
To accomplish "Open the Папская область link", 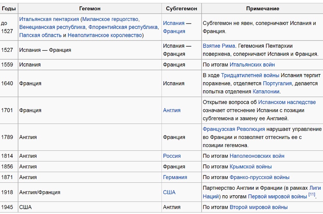I will coord(40,35).
